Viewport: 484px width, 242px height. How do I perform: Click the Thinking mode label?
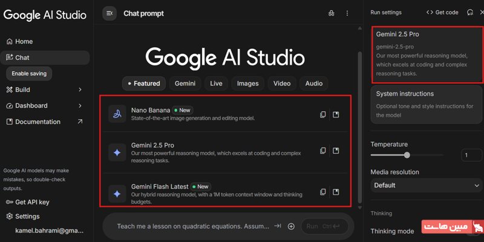(x=392, y=231)
